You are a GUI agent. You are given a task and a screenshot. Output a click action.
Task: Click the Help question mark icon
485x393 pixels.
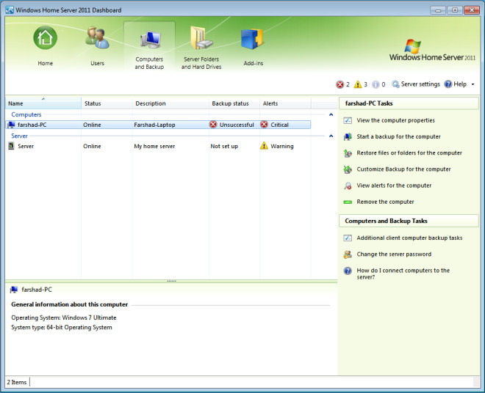click(x=448, y=84)
